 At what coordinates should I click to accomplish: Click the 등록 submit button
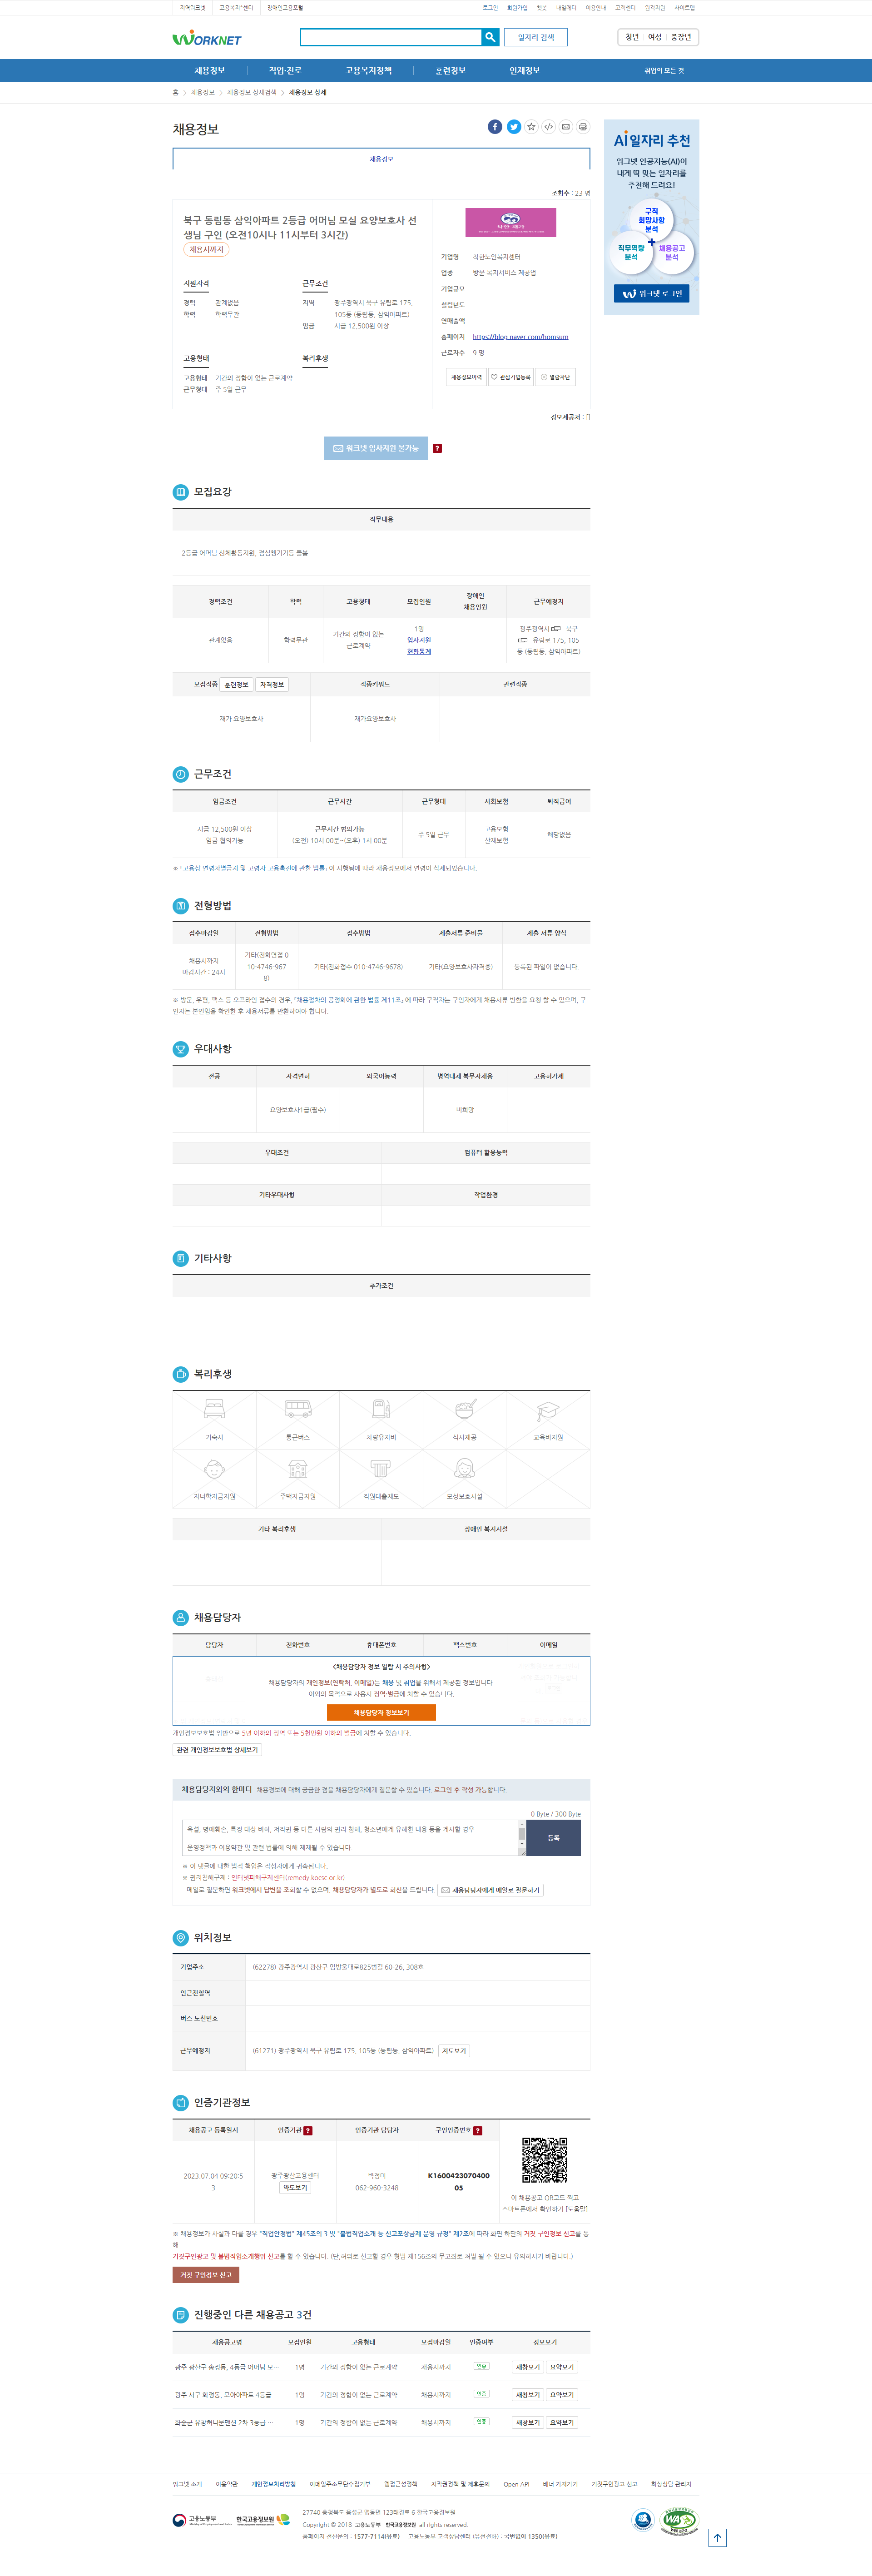[x=553, y=1838]
